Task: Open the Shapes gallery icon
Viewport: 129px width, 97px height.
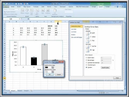Action: tap(27, 11)
